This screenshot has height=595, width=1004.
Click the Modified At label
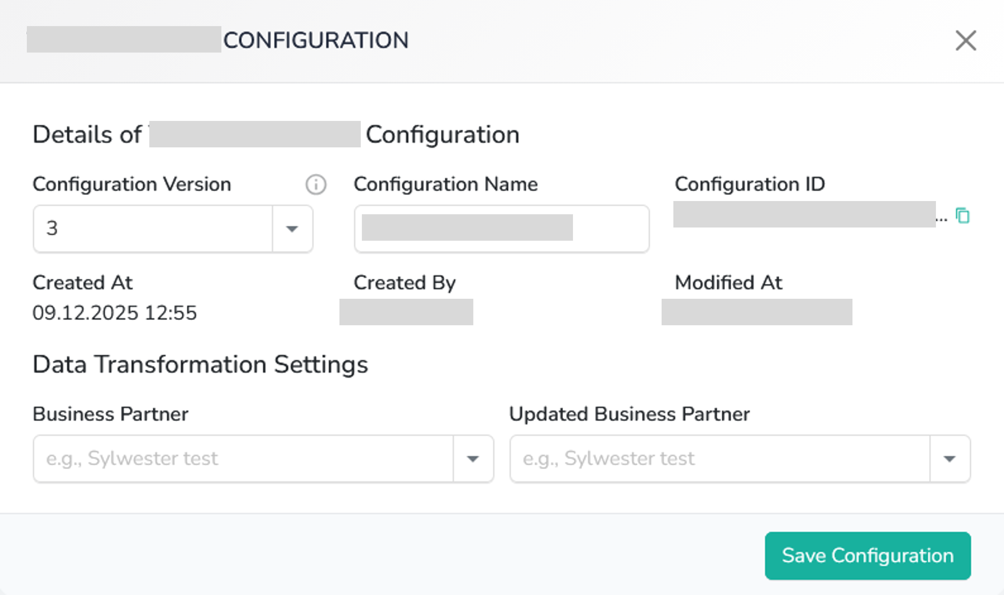coord(728,283)
